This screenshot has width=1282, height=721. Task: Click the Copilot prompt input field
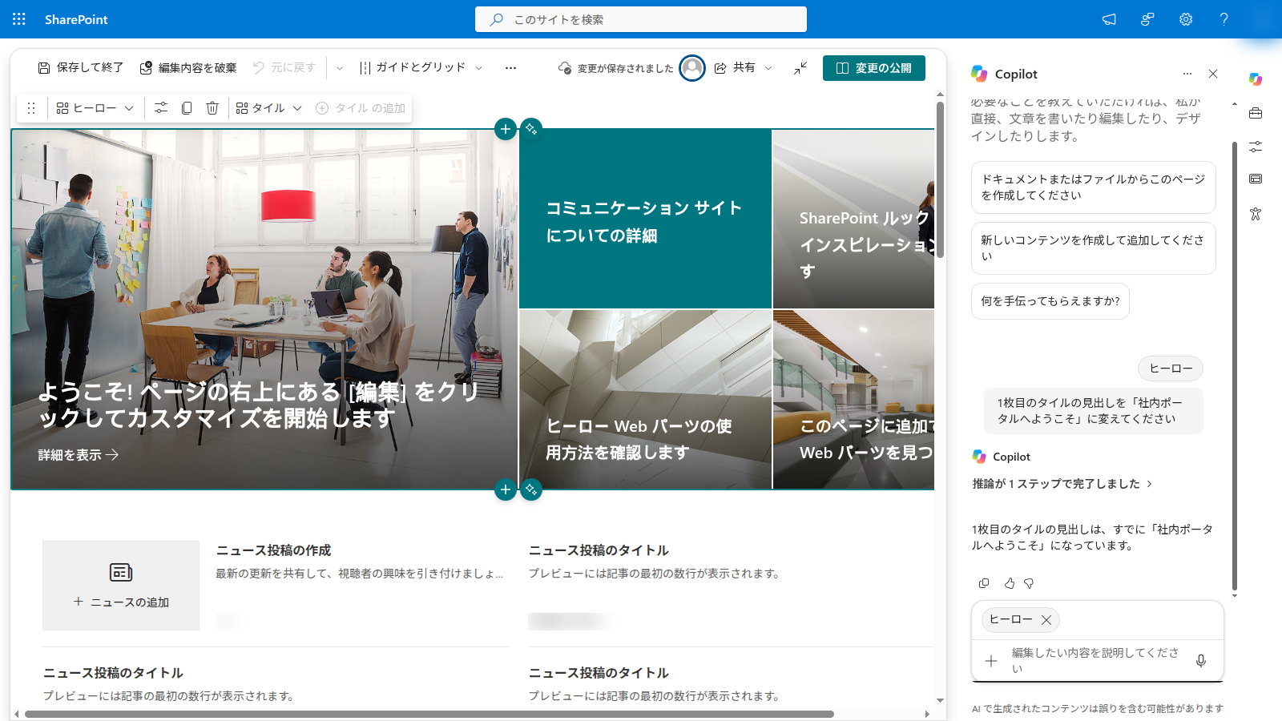(x=1095, y=661)
